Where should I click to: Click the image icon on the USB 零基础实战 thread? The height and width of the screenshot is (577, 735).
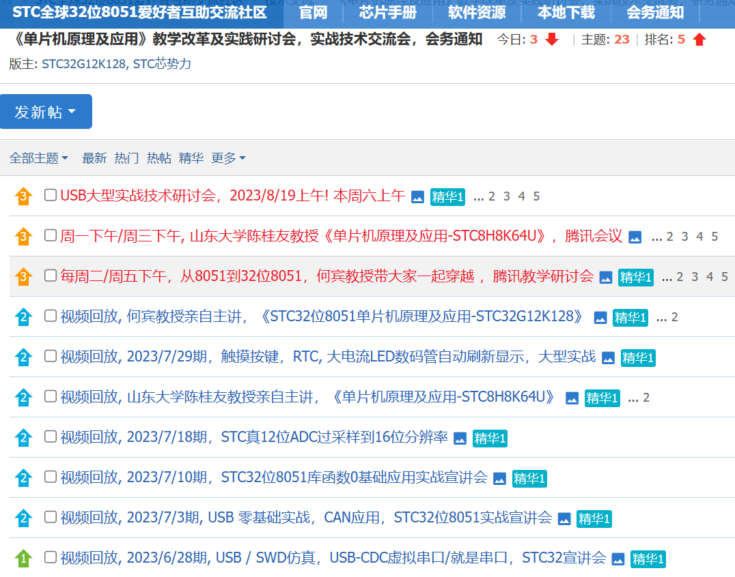564,520
